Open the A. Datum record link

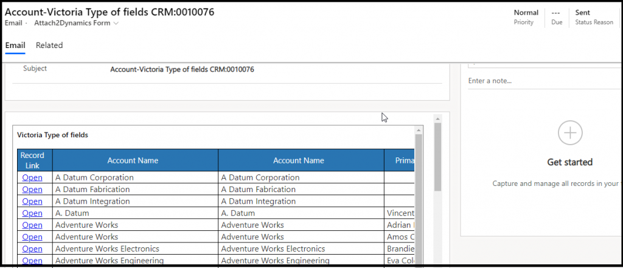(32, 213)
